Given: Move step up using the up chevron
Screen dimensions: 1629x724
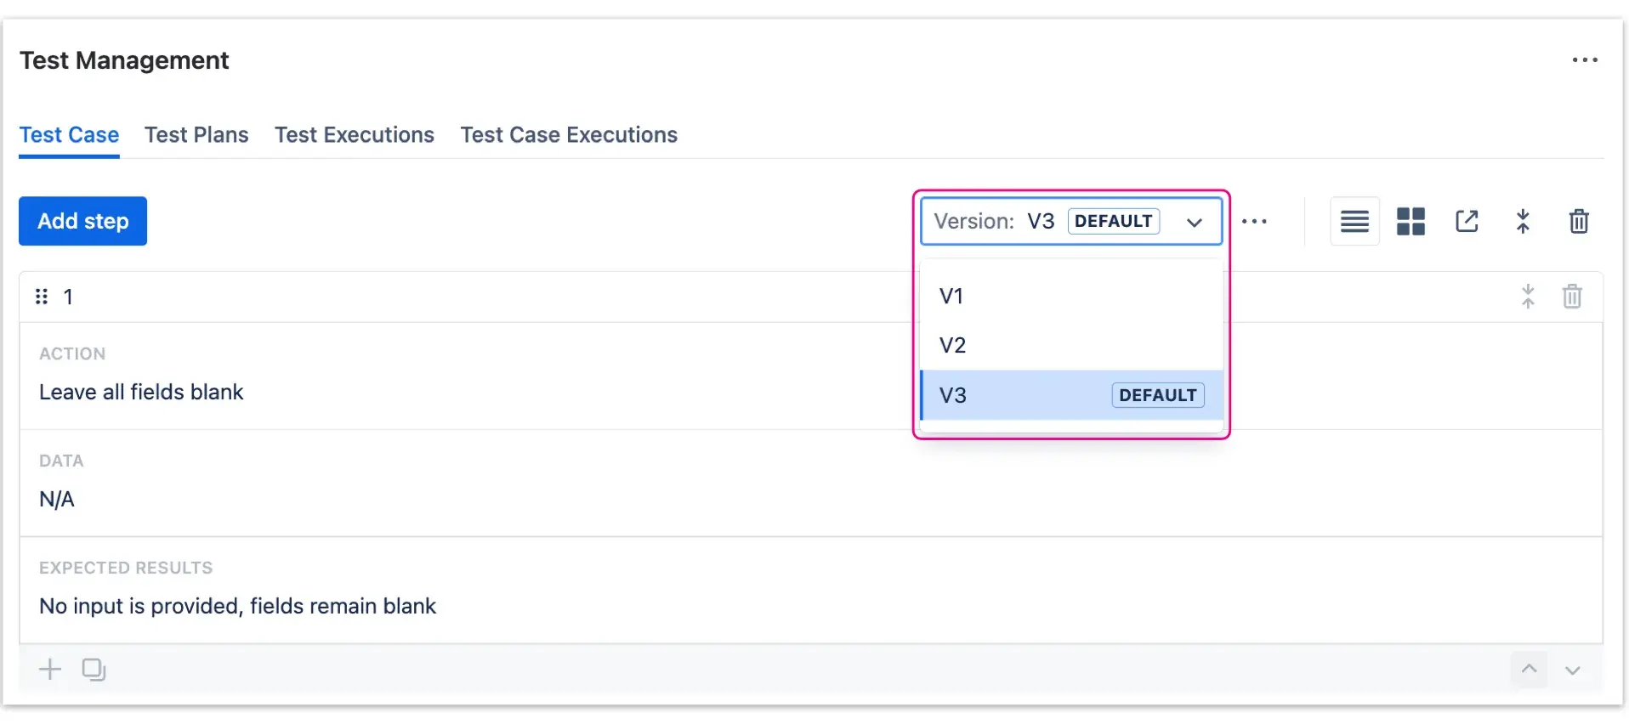Looking at the screenshot, I should (x=1529, y=669).
